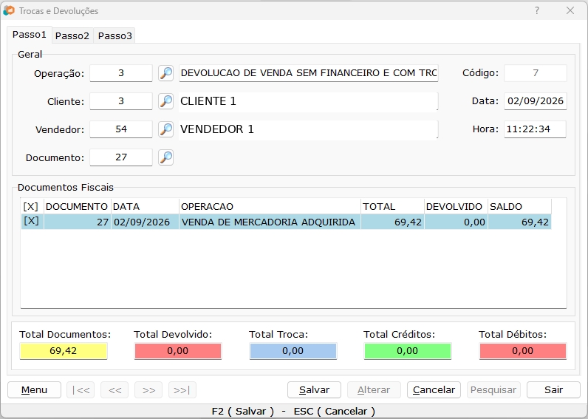Click the OPERACAO column header
The height and width of the screenshot is (419, 588).
[270, 206]
